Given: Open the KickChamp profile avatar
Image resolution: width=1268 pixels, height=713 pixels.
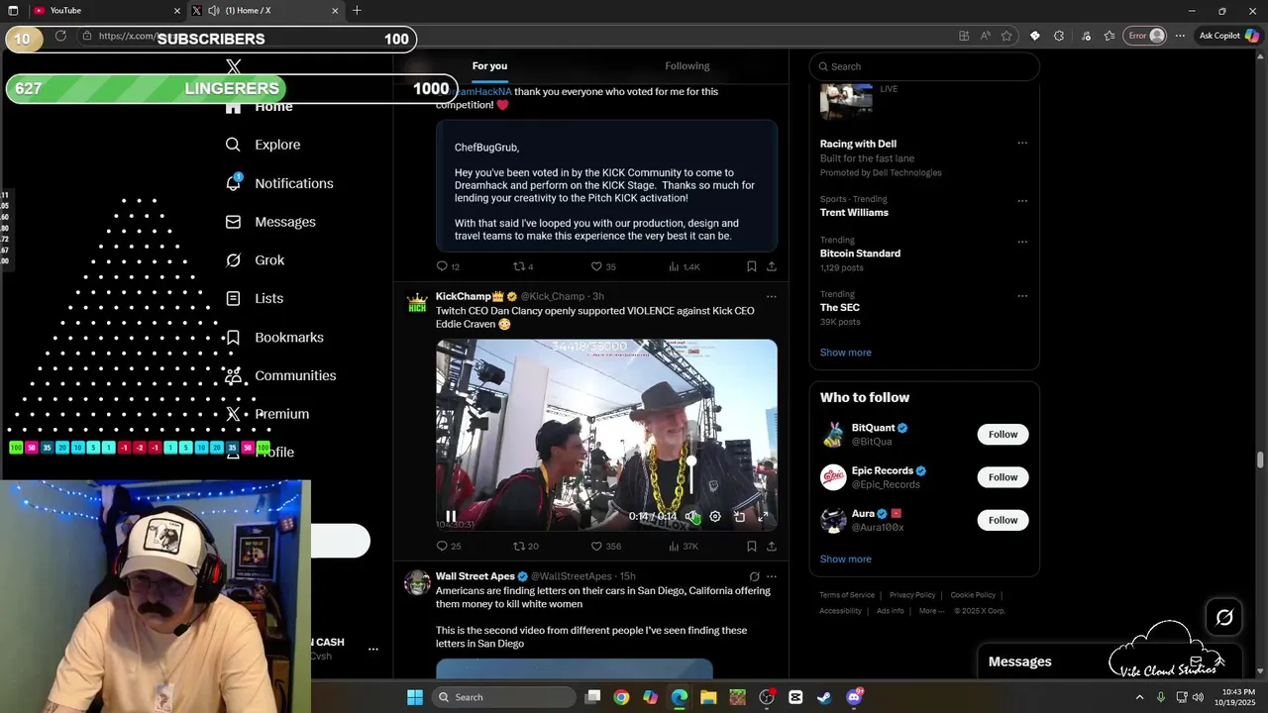Looking at the screenshot, I should pyautogui.click(x=417, y=303).
